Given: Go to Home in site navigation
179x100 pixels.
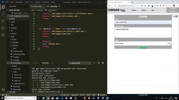Looking at the screenshot, I should pos(134,10).
